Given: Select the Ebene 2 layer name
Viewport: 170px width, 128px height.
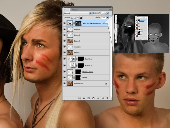Looking at the screenshot, I should 77,53.
